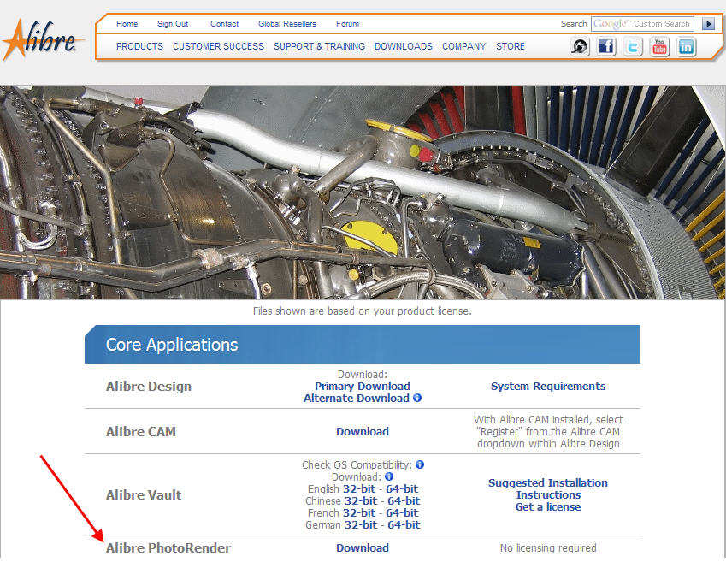This screenshot has height=562, width=726.
Task: Click the search go arrow button
Action: [708, 24]
